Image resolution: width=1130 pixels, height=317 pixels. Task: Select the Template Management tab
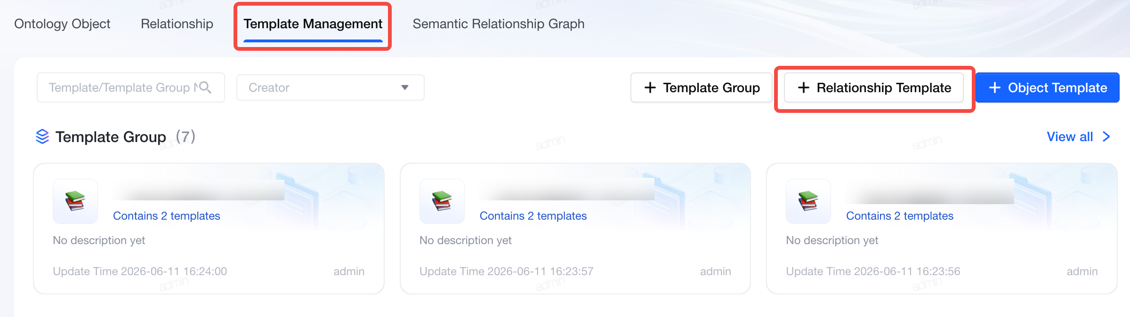(313, 24)
